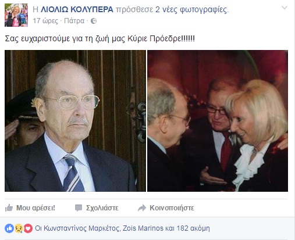
Task: Open ΛΙΟΛΙΩ ΚΟΛΥΠΕΡΑ profile link
Action: (77, 9)
